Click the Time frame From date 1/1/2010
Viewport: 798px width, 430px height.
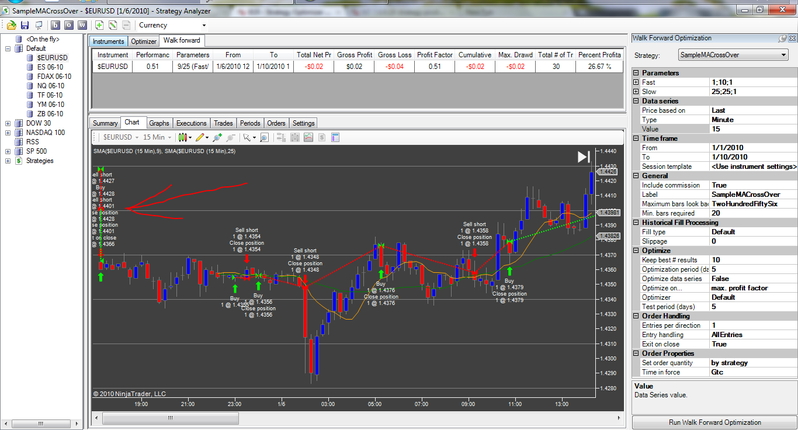click(x=752, y=148)
